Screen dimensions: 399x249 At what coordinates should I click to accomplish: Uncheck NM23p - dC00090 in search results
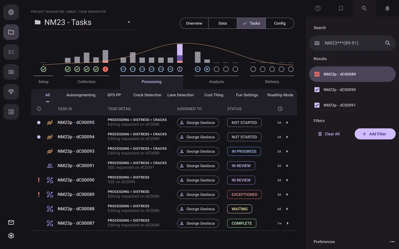[x=317, y=90]
